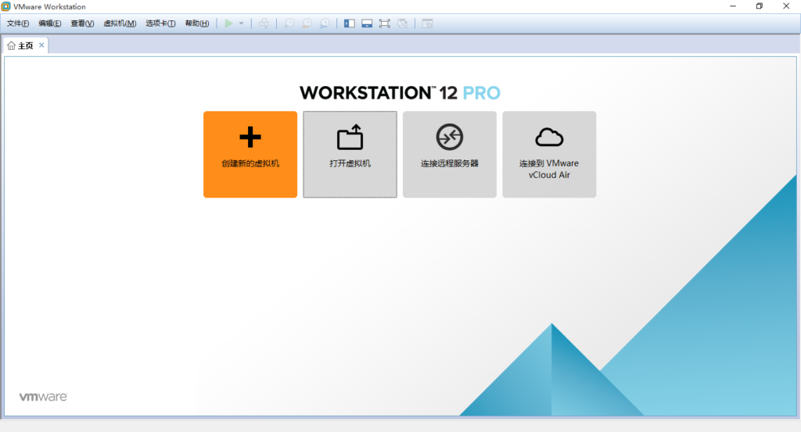Click the send Ctrl+Alt+Del toolbar icon
This screenshot has height=432, width=801.
click(264, 23)
